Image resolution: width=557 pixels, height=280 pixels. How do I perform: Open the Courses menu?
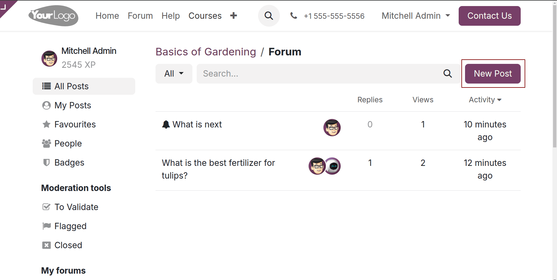205,16
